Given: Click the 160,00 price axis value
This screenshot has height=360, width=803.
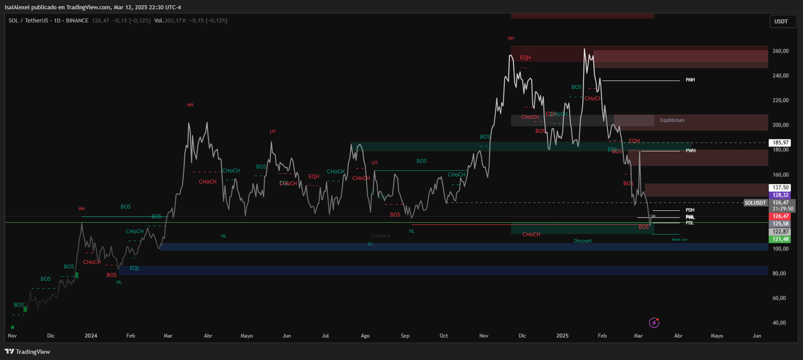Looking at the screenshot, I should coord(780,175).
